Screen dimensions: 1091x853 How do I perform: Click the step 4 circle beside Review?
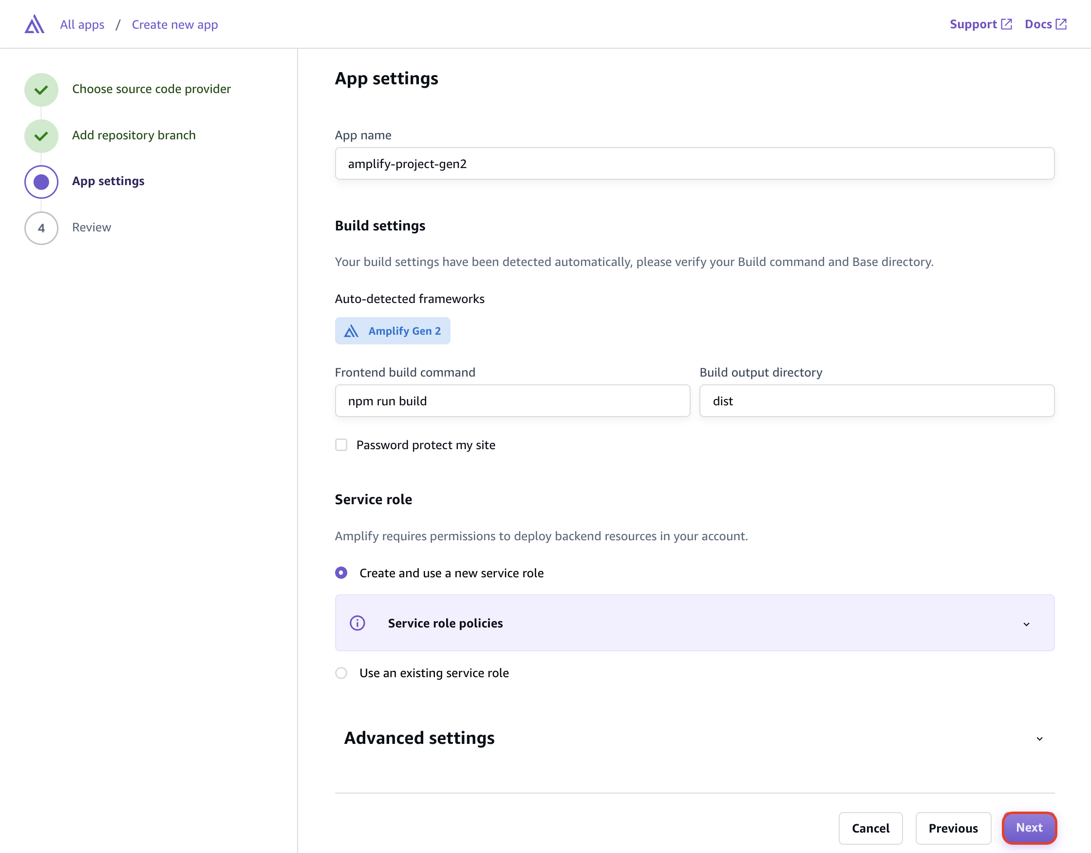click(x=41, y=228)
